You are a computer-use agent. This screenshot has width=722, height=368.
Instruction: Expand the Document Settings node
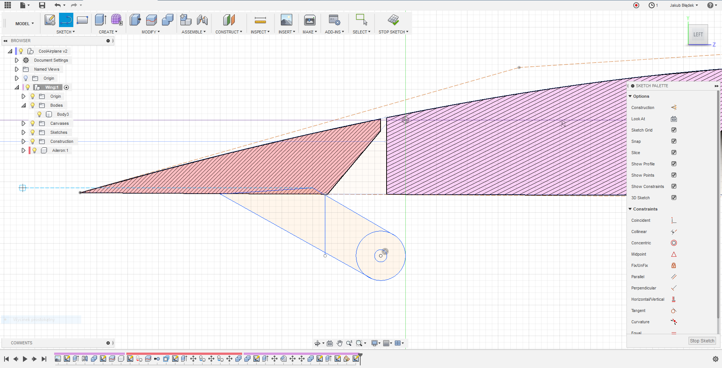point(17,60)
